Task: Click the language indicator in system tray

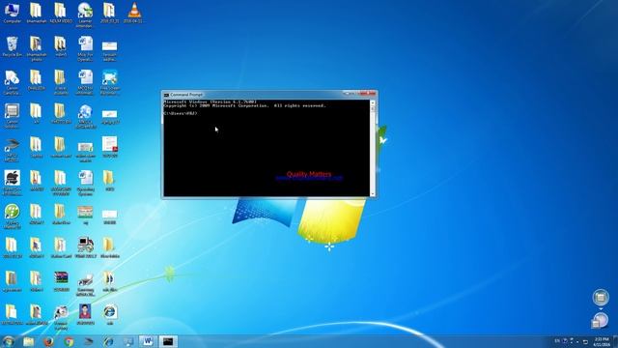Action: tap(557, 341)
